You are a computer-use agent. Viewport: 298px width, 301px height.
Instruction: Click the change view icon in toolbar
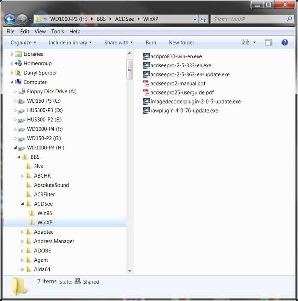(245, 42)
